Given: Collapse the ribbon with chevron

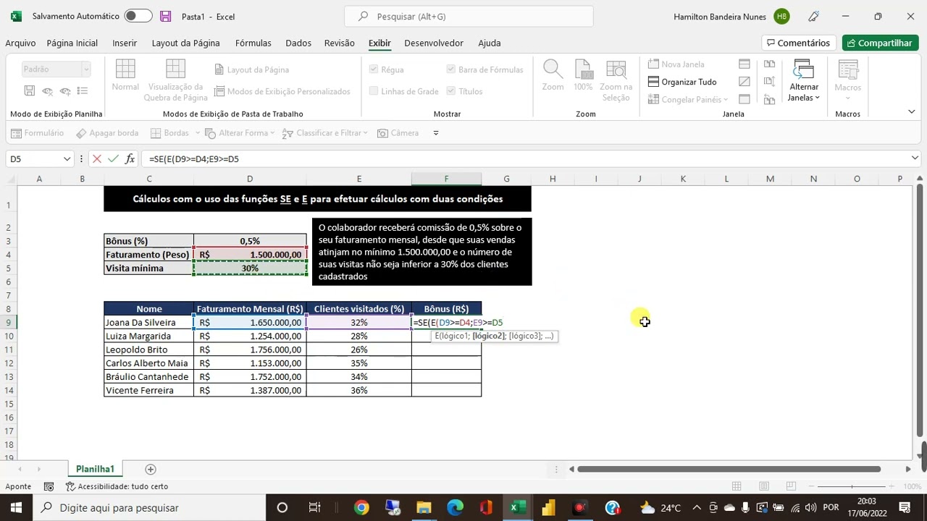Looking at the screenshot, I should 911,112.
